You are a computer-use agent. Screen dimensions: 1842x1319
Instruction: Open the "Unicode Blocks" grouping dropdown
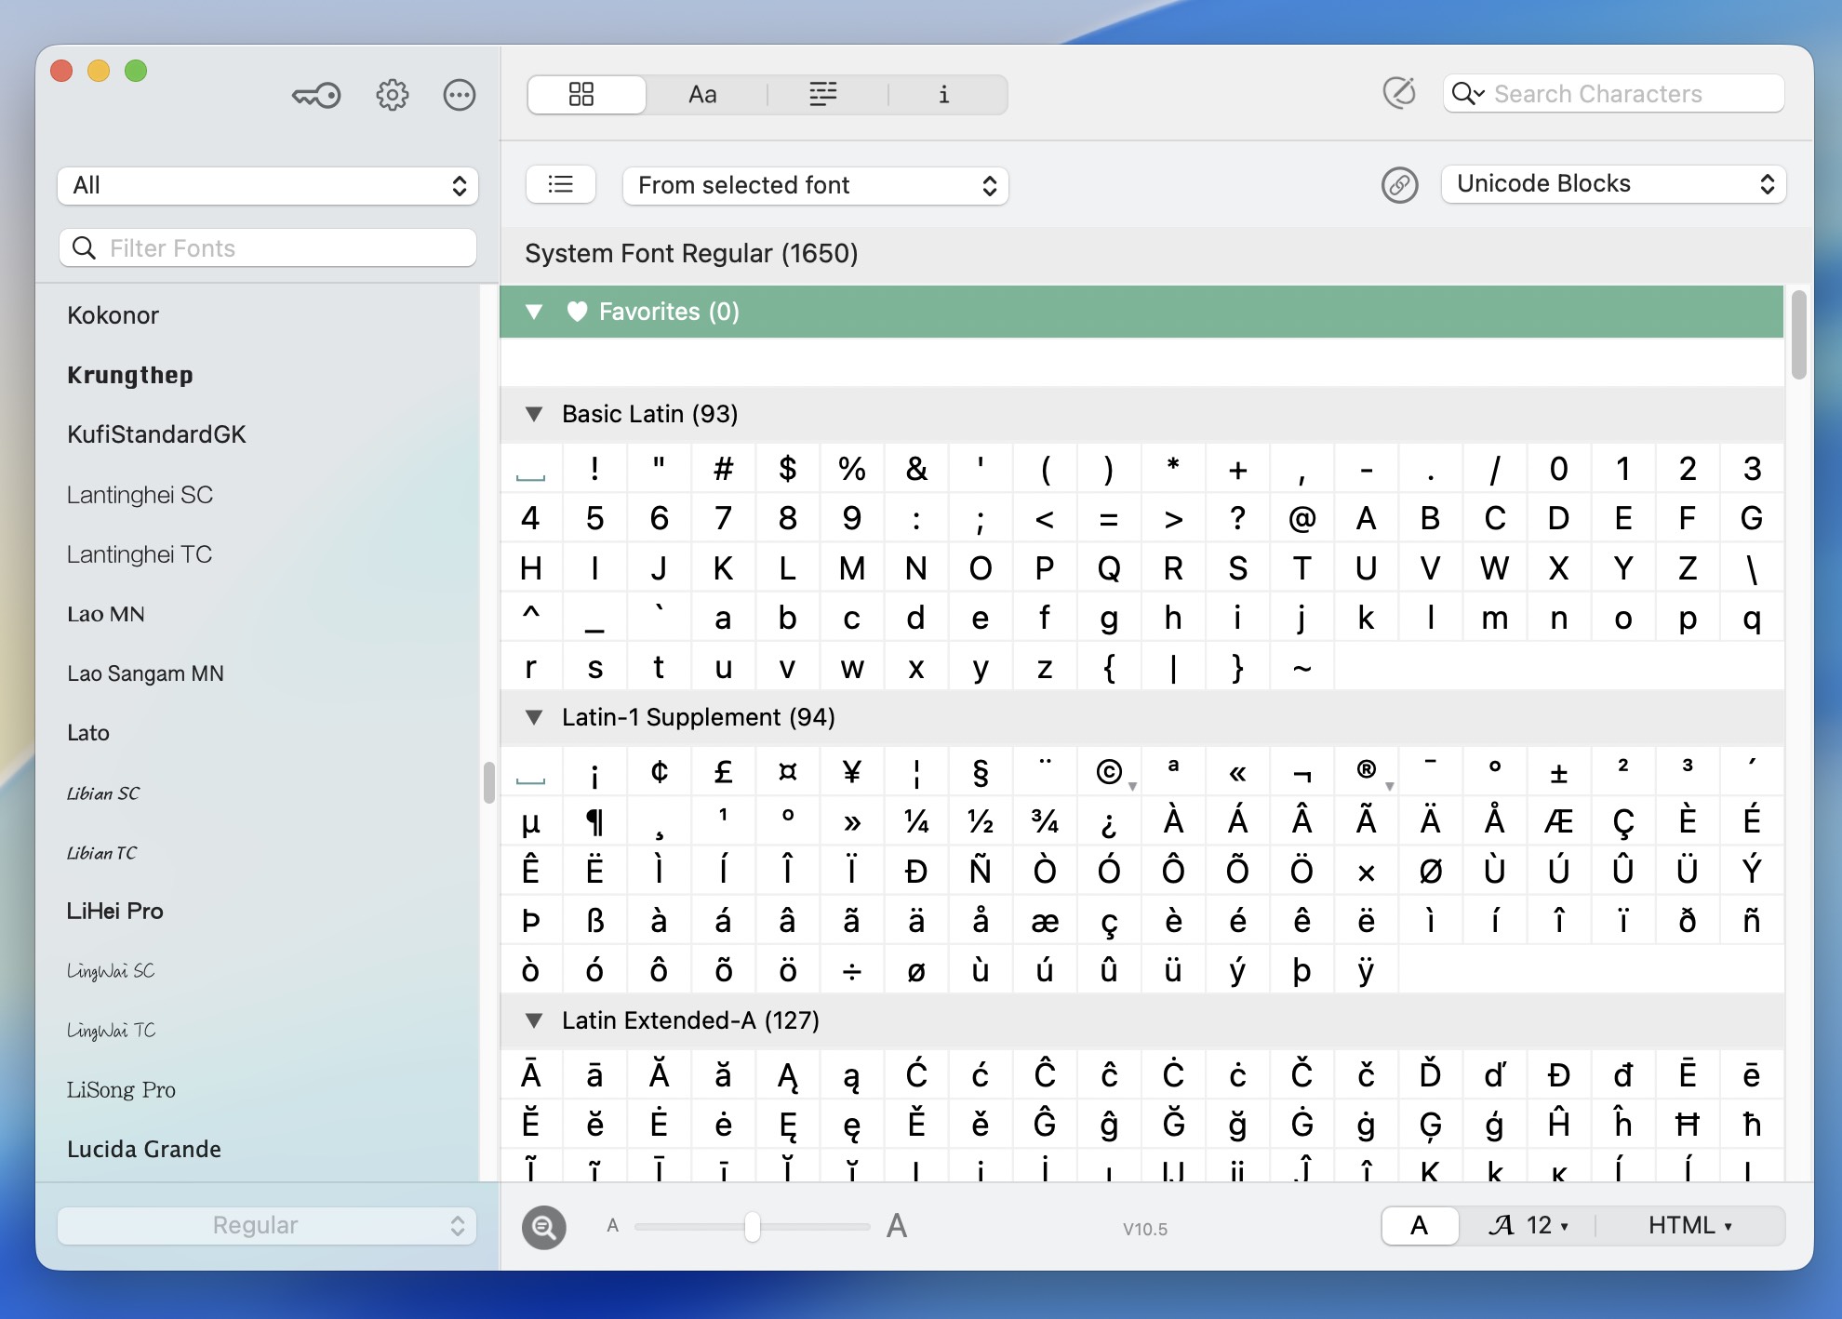[1614, 183]
